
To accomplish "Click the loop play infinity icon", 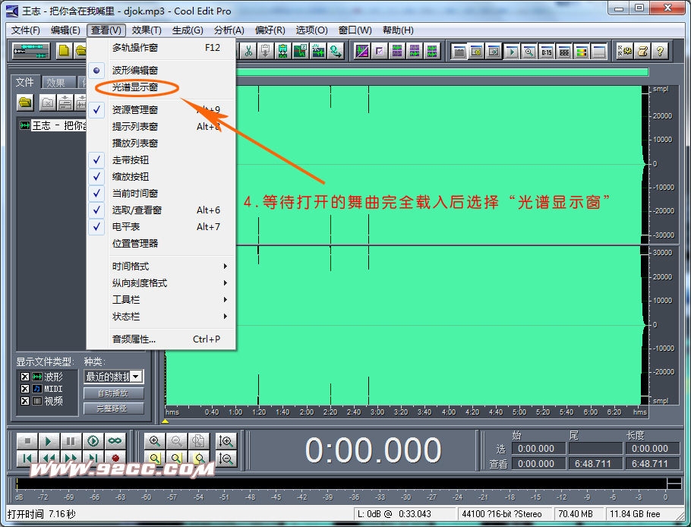I will (115, 440).
